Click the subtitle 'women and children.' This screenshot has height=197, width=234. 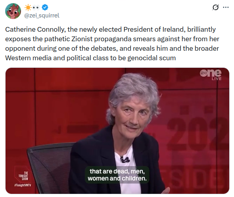point(117,178)
